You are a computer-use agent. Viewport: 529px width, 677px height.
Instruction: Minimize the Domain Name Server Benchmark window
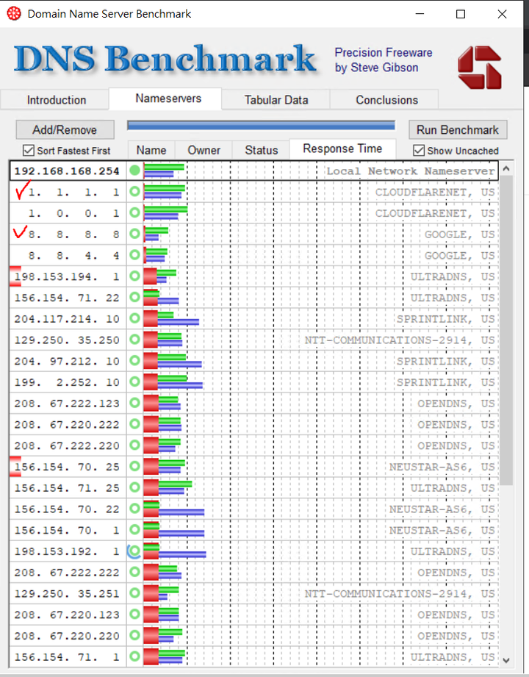coord(420,14)
